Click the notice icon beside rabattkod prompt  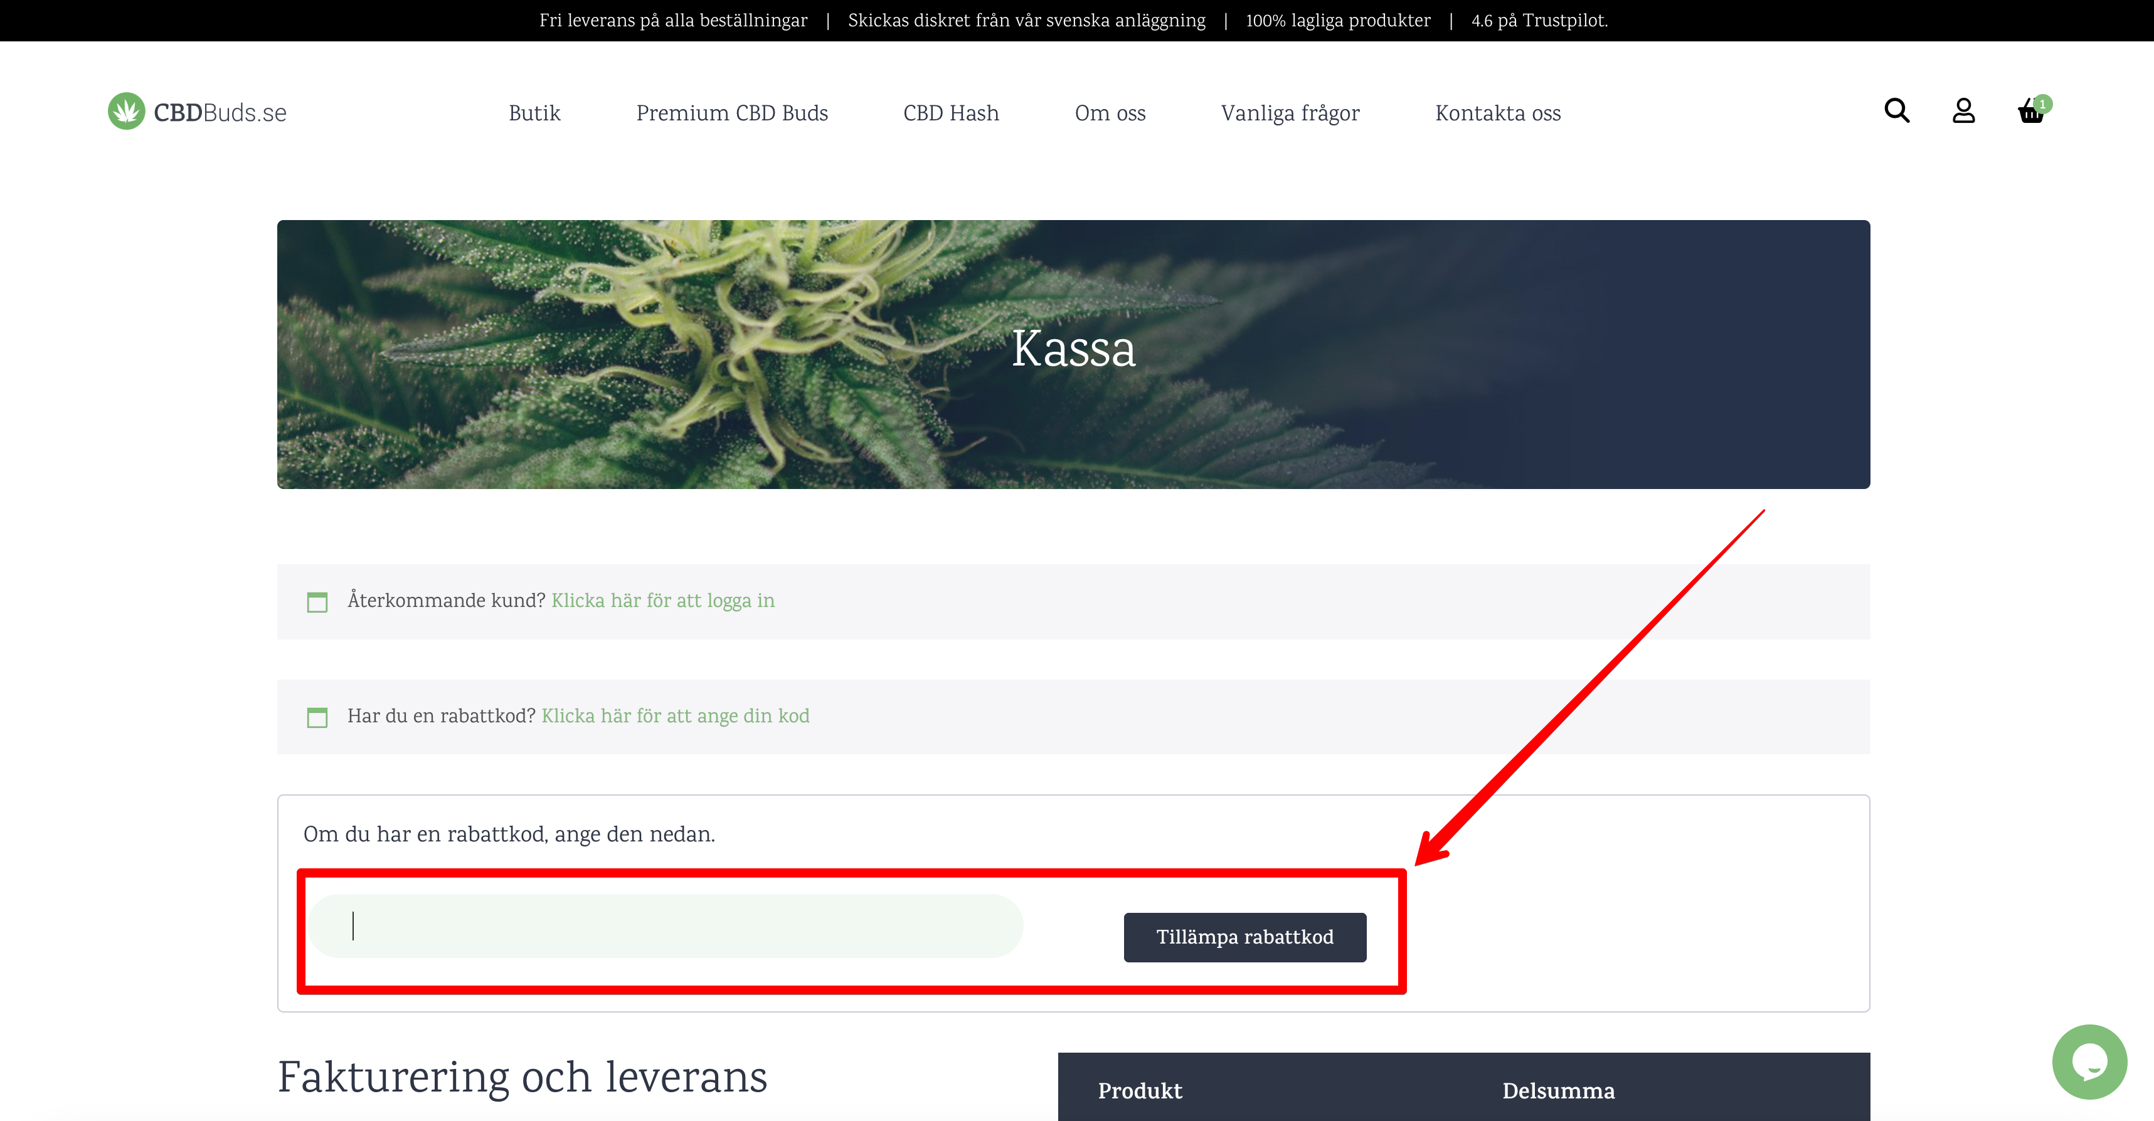pos(317,717)
